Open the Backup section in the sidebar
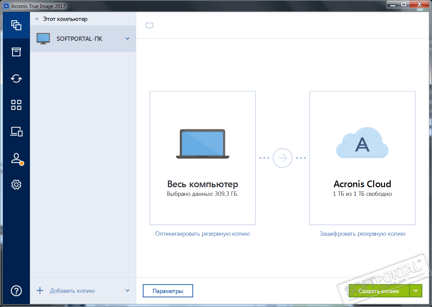The height and width of the screenshot is (307, 432). tap(16, 25)
